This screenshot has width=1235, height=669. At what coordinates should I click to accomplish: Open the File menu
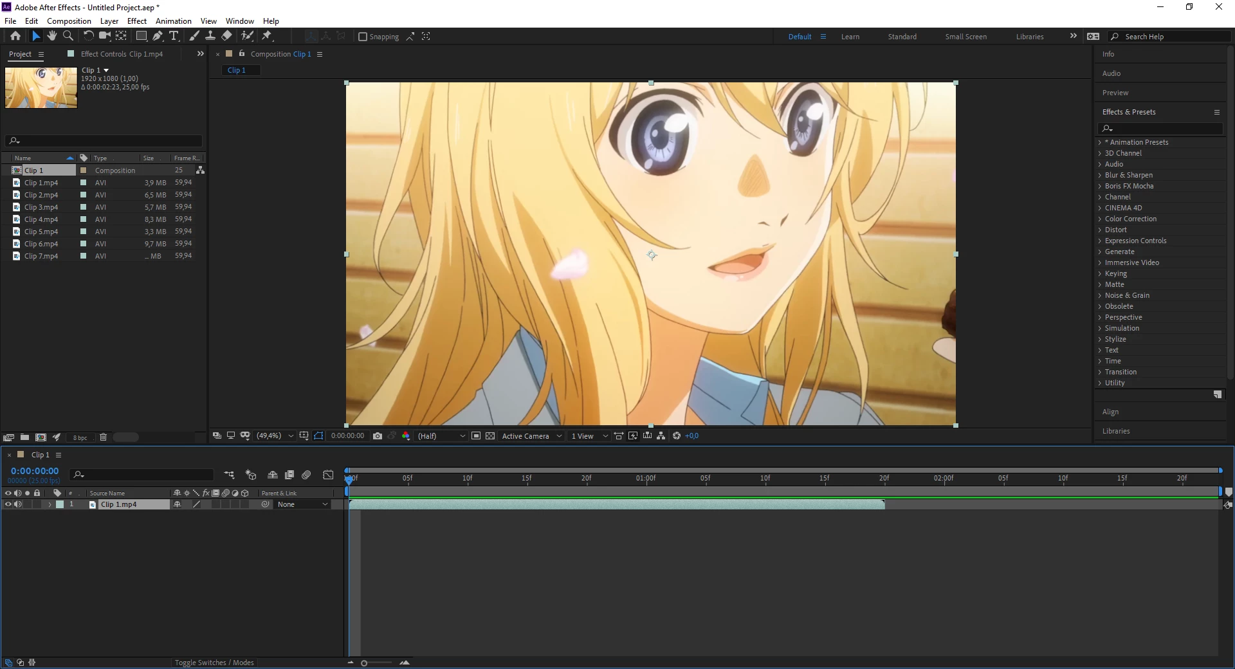pyautogui.click(x=10, y=21)
